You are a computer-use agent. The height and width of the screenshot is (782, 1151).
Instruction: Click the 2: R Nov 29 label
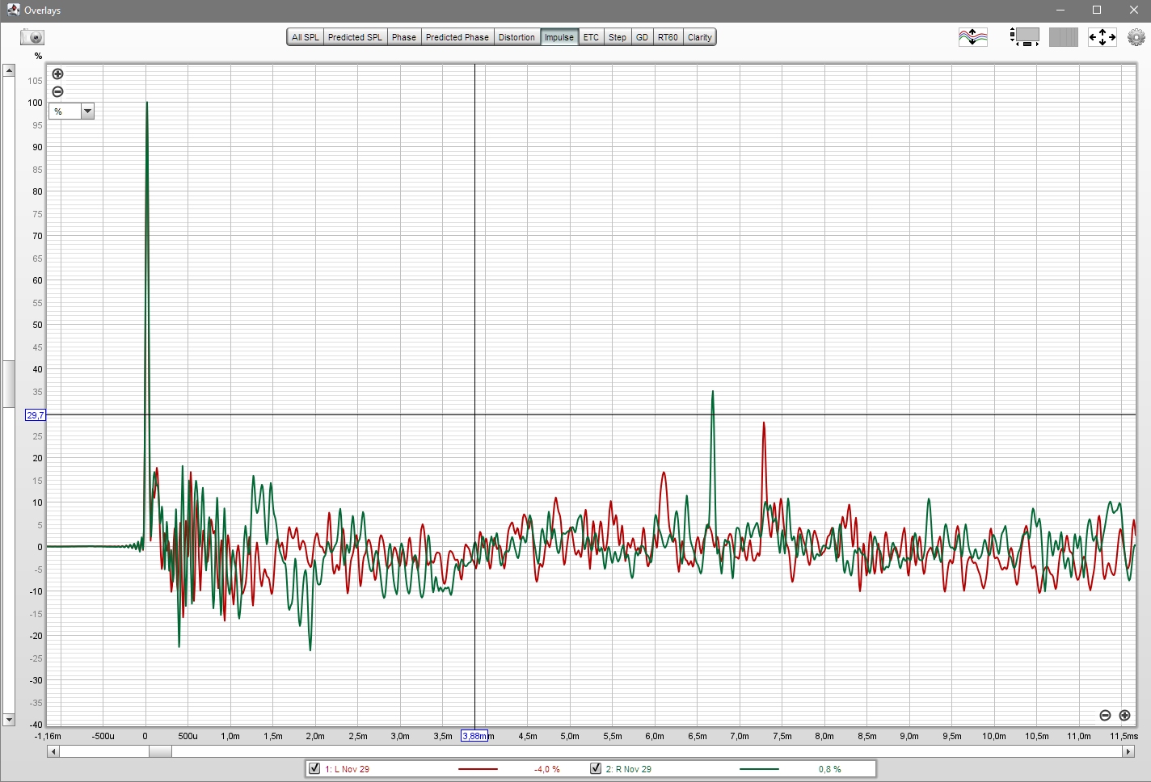point(628,769)
